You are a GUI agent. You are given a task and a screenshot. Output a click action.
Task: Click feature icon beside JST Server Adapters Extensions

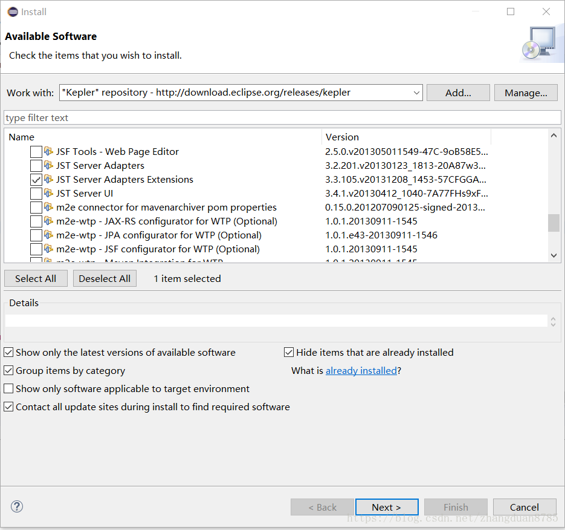pos(48,179)
